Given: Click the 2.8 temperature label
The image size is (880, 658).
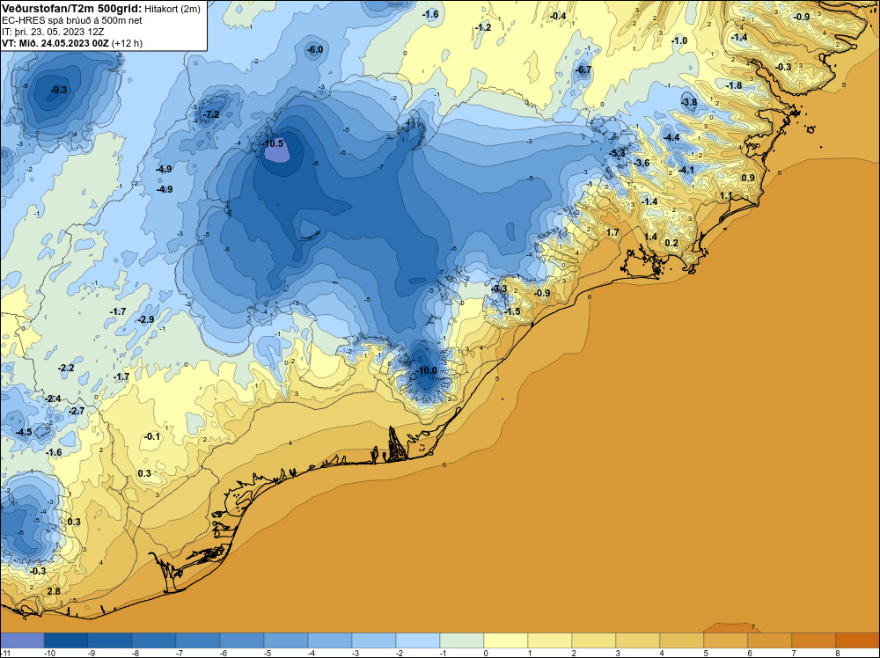Looking at the screenshot, I should click(54, 591).
